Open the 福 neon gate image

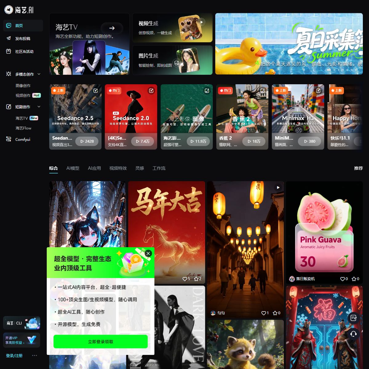(x=324, y=327)
